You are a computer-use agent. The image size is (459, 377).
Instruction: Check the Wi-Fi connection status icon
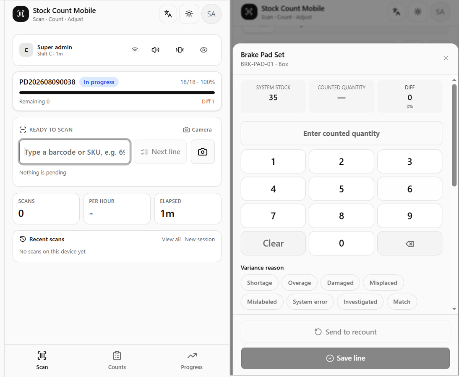pyautogui.click(x=135, y=50)
